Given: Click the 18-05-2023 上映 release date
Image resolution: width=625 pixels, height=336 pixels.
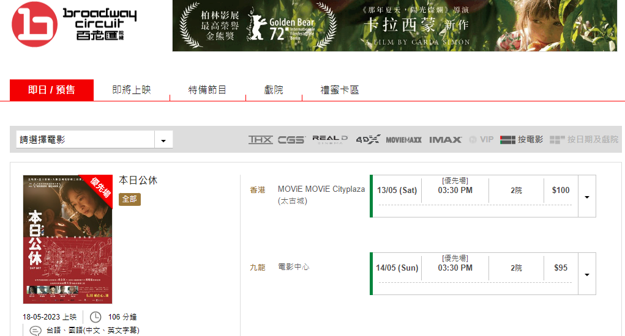Looking at the screenshot, I should pyautogui.click(x=50, y=317).
